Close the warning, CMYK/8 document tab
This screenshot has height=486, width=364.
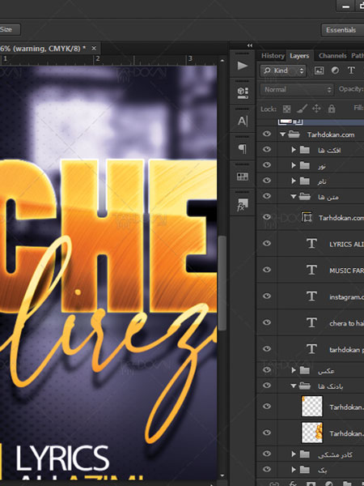click(x=94, y=49)
